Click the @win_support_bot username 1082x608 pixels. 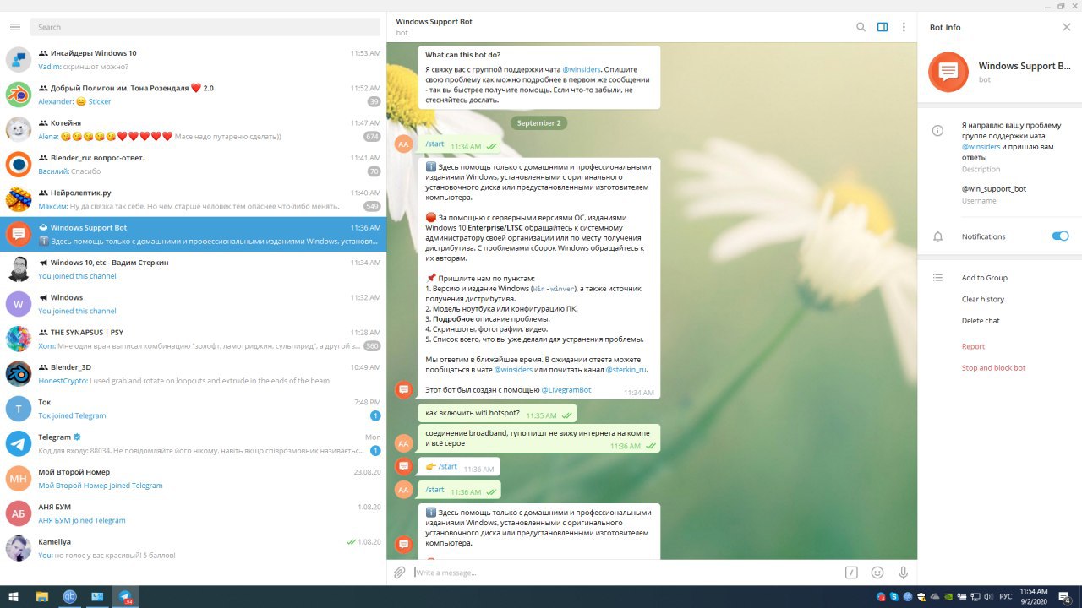[993, 189]
